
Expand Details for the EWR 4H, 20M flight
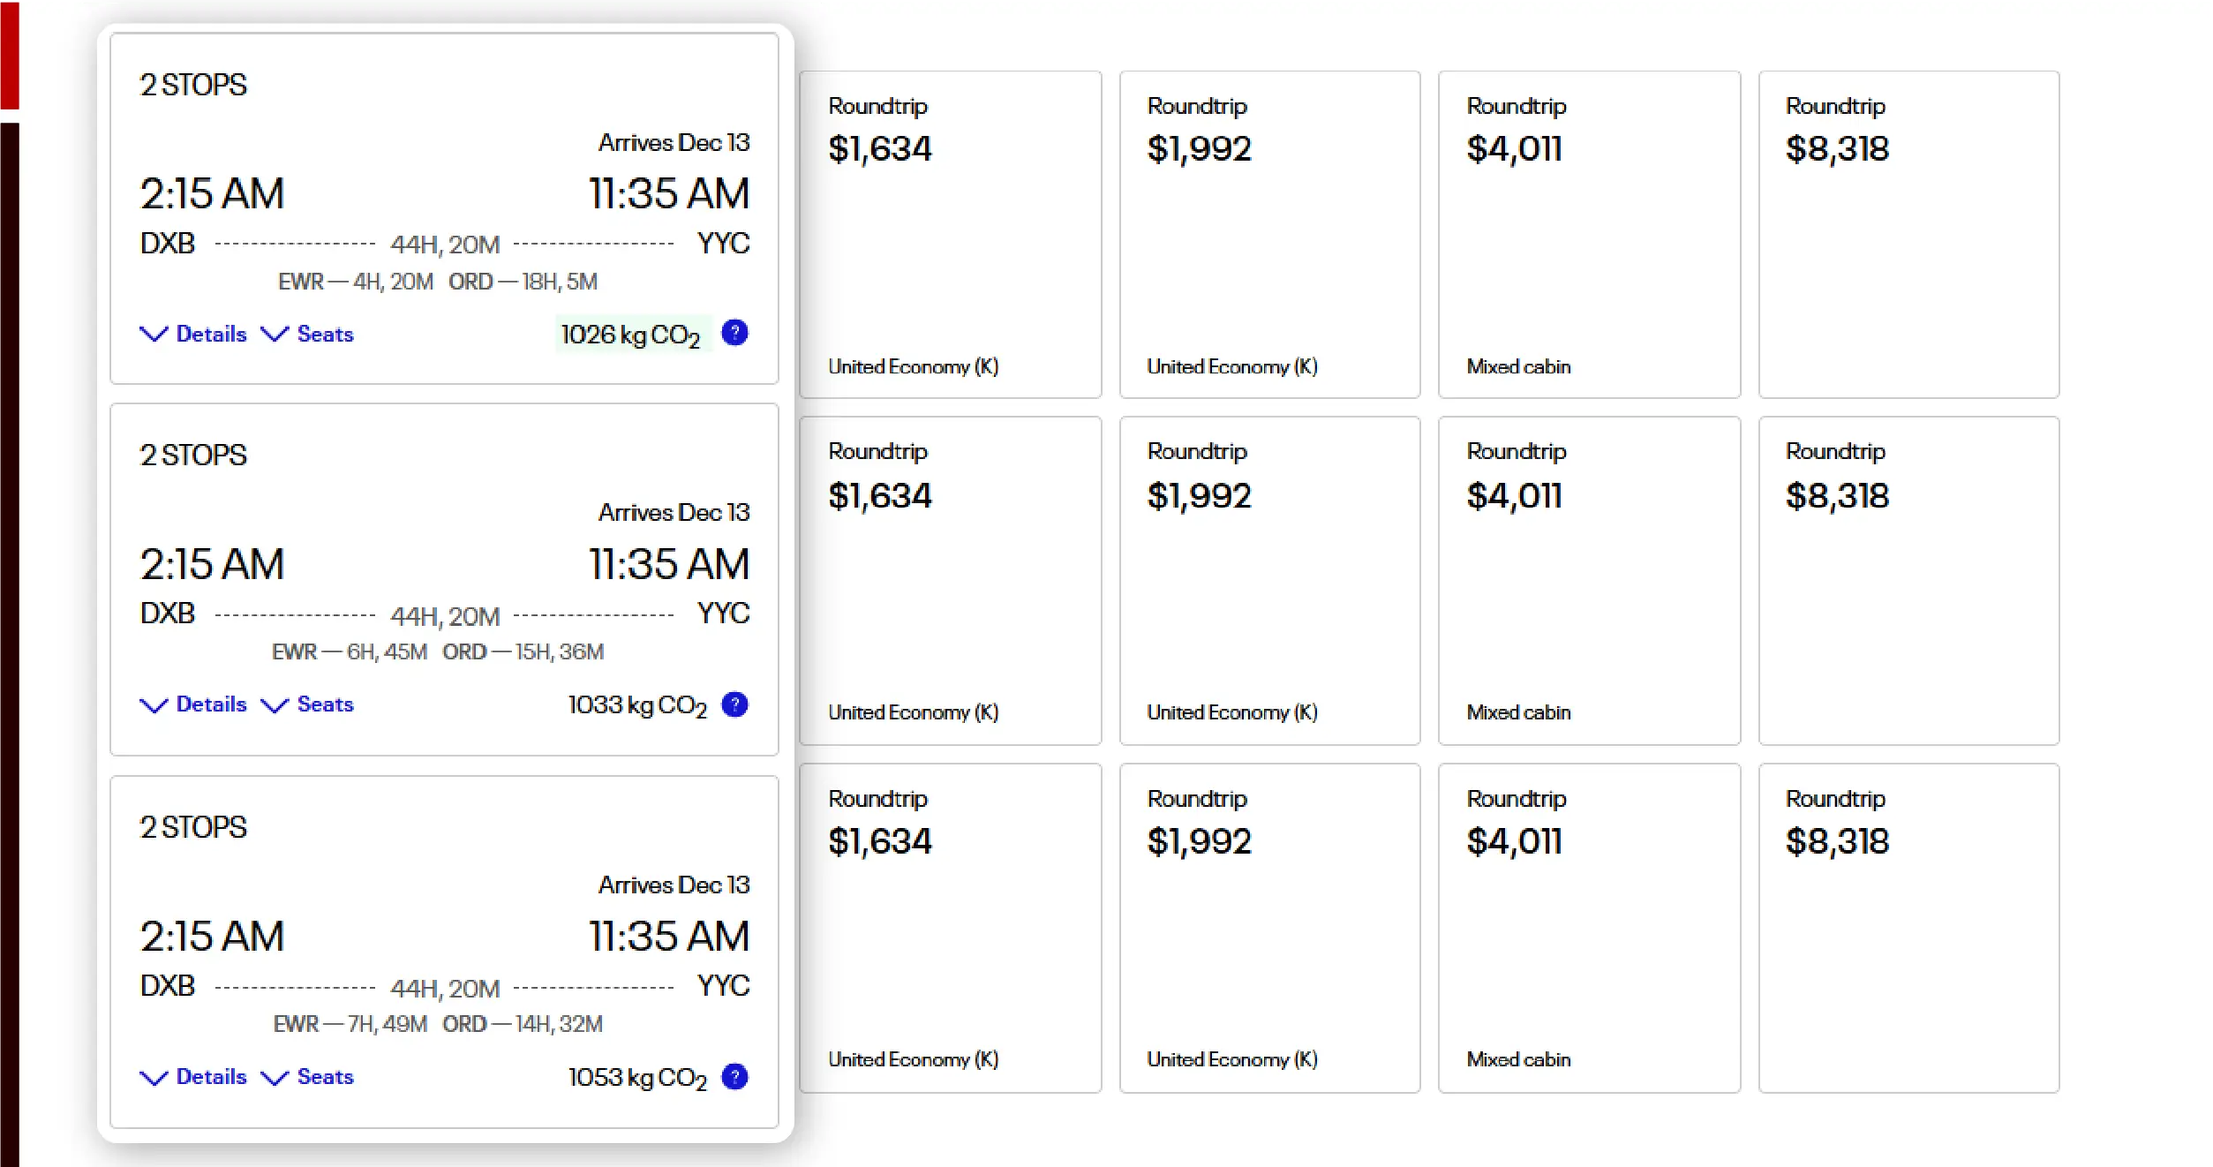pyautogui.click(x=194, y=334)
